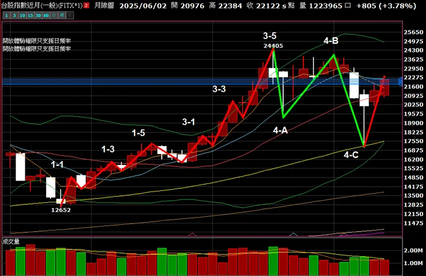Screen dimensions: 426x276
Task: Click symbol title 台股指數近月(一般)(FITX*1)
Action: tap(42, 5)
